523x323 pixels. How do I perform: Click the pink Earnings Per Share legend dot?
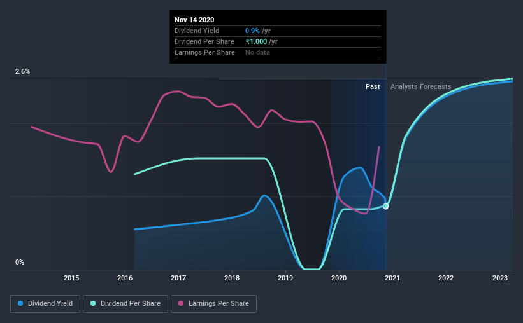[181, 303]
